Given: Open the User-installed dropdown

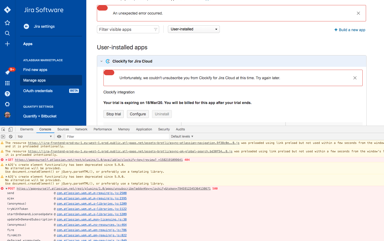Looking at the screenshot, I should [x=194, y=29].
